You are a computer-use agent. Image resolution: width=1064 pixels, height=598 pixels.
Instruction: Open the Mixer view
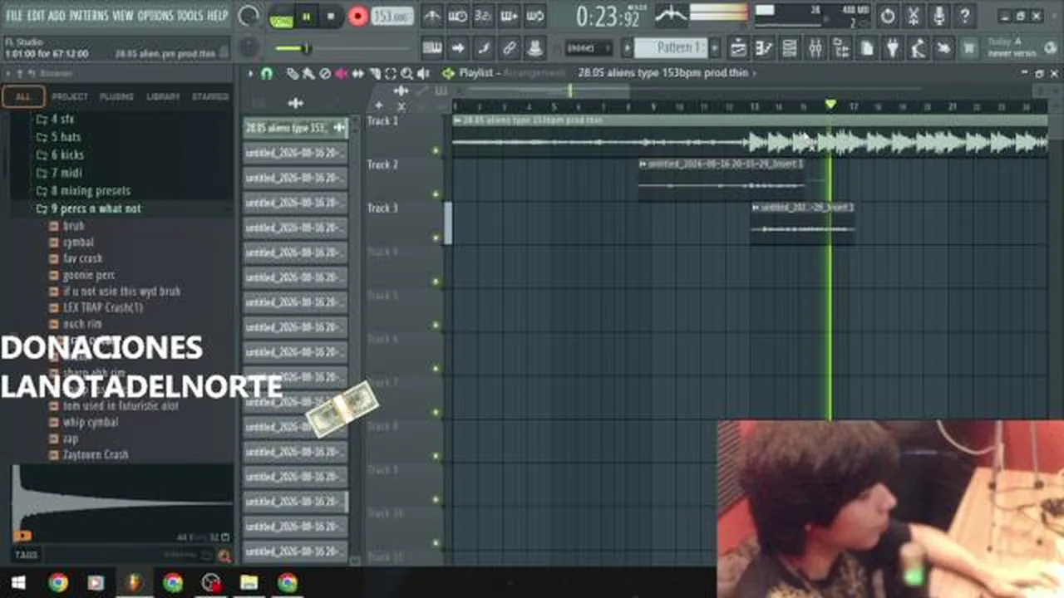click(815, 48)
